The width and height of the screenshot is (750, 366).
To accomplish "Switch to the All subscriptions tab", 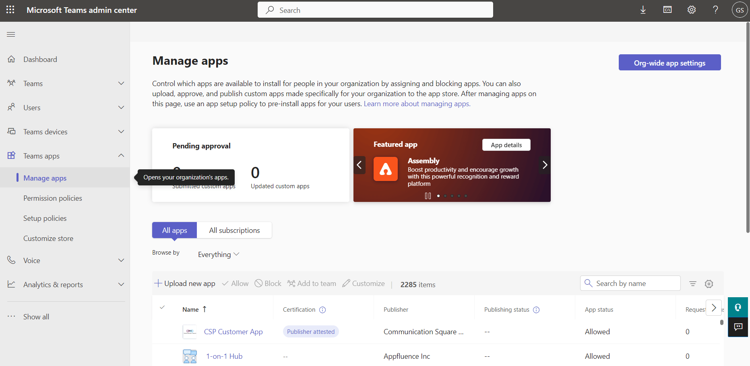I will (x=234, y=230).
